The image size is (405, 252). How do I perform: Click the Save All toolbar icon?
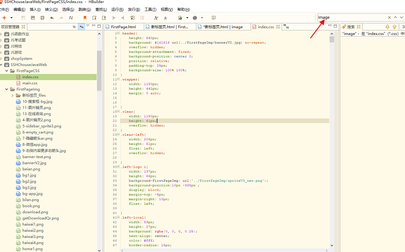point(33,18)
